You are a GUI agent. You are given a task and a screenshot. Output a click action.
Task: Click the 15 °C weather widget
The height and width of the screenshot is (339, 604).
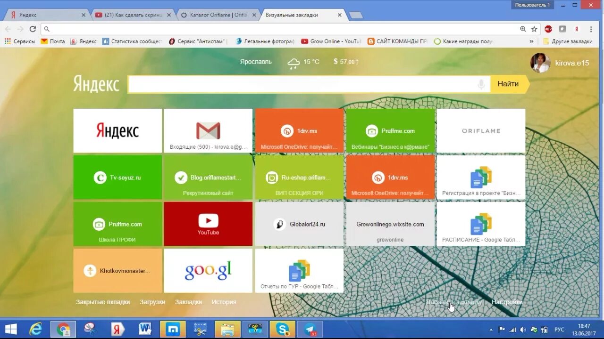(x=303, y=62)
